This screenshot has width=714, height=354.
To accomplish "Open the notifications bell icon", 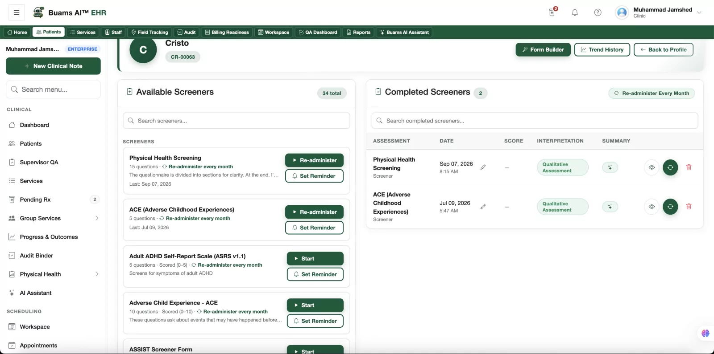I will click(575, 12).
